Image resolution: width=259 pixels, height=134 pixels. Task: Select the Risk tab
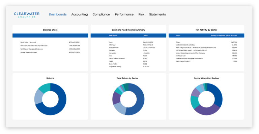click(x=141, y=14)
